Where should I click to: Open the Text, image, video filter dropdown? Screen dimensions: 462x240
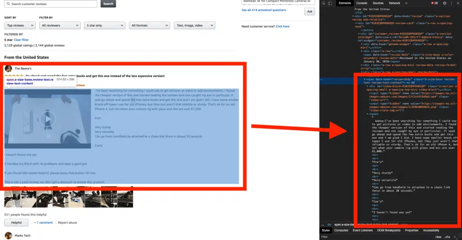[x=194, y=26]
